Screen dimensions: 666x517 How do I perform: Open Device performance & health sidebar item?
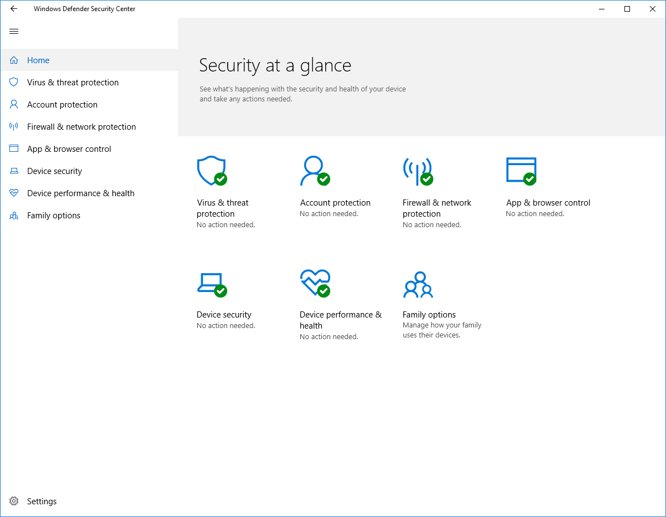[81, 193]
